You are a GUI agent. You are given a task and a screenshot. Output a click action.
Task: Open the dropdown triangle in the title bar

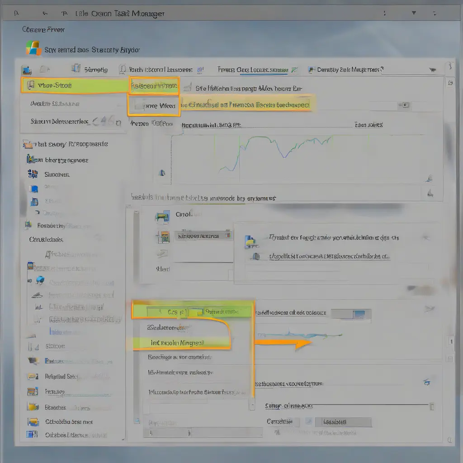[x=414, y=13]
